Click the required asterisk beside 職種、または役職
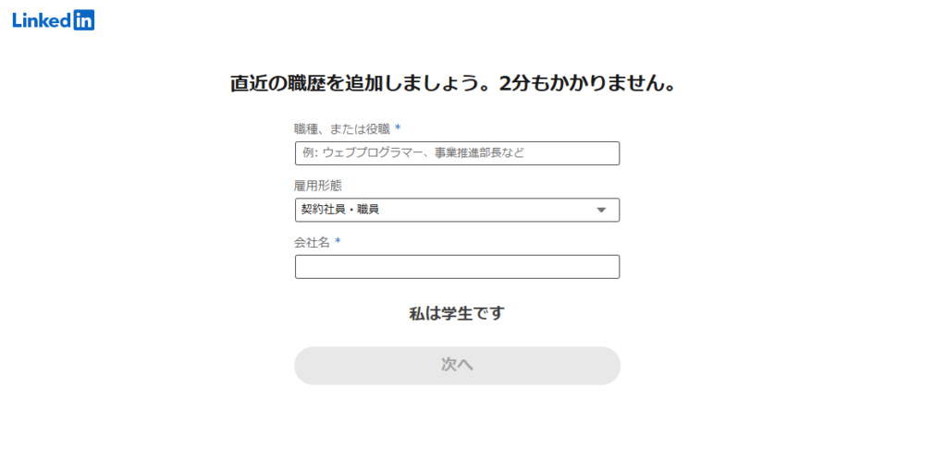947x460 pixels. tap(398, 127)
